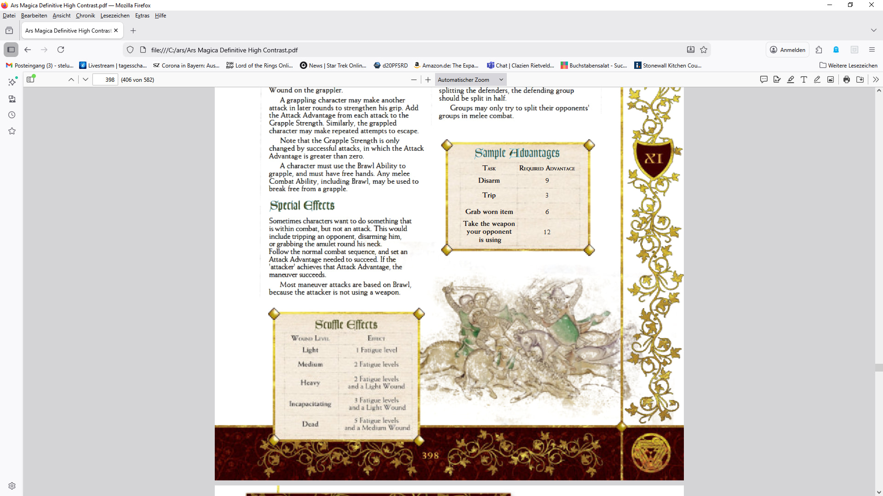Viewport: 883px width, 496px height.
Task: Print the PDF document
Action: pos(847,79)
